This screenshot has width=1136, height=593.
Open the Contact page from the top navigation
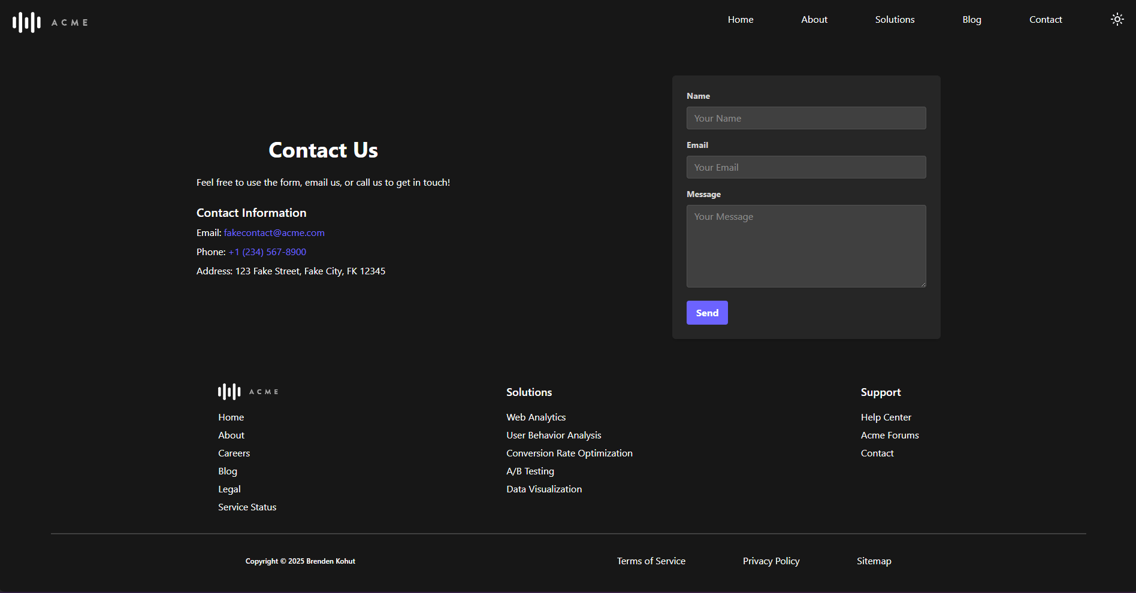[1046, 19]
